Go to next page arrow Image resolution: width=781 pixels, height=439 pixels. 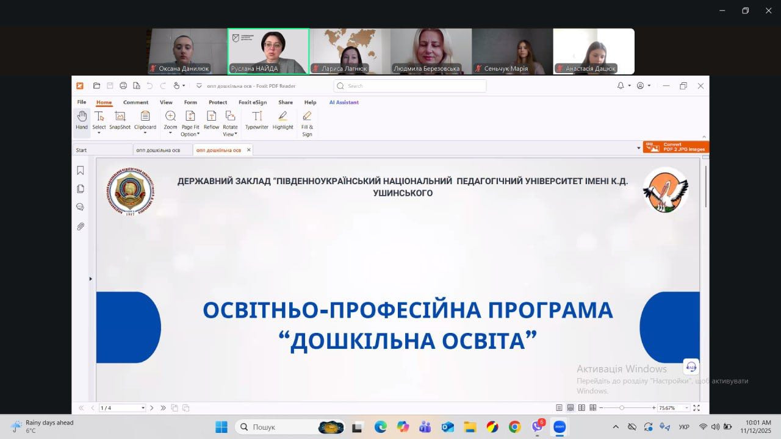coord(152,408)
